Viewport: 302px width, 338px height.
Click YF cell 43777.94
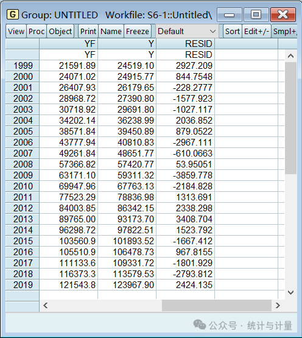(69, 143)
